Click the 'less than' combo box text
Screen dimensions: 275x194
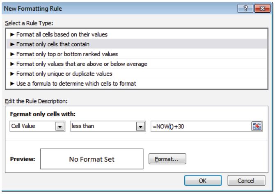click(x=83, y=126)
